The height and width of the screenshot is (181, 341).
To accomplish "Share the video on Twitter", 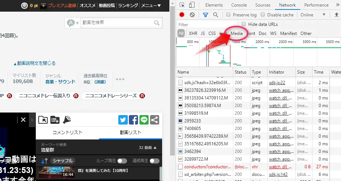I will click(123, 120).
